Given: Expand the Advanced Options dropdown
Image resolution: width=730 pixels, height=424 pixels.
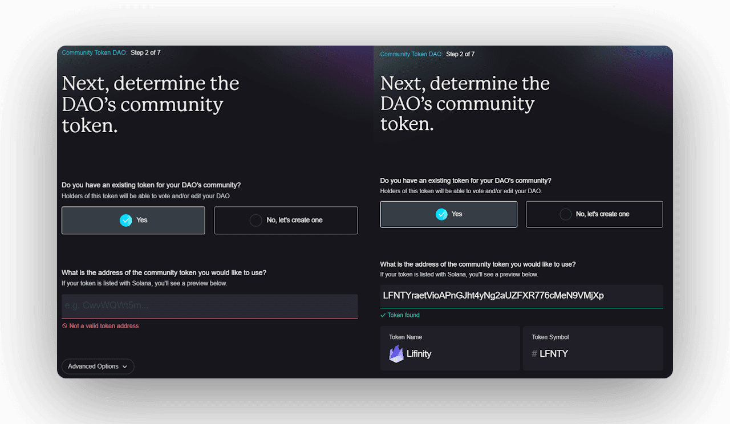Looking at the screenshot, I should 98,366.
